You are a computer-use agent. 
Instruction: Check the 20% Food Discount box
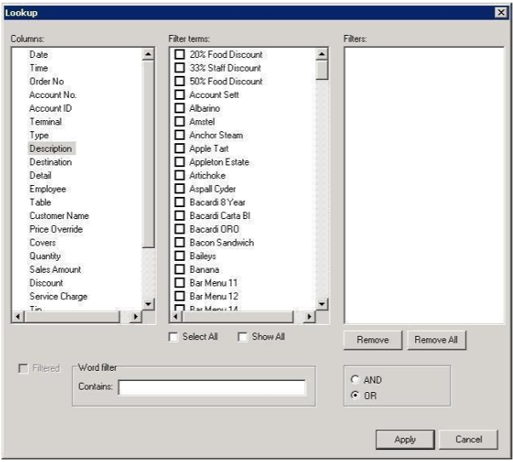[180, 55]
